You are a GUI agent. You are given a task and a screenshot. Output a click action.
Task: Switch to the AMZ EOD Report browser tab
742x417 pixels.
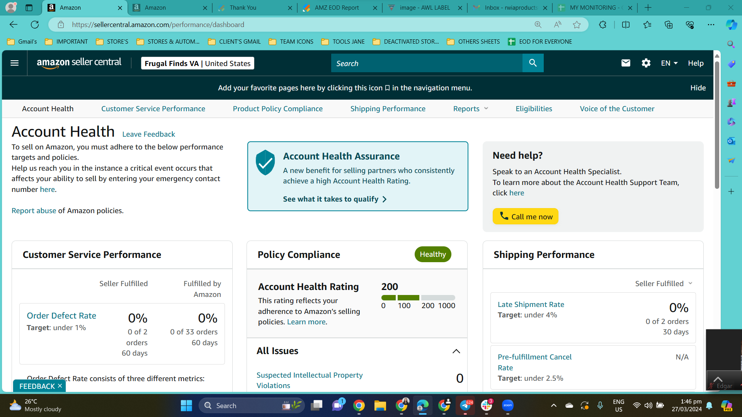pyautogui.click(x=340, y=8)
